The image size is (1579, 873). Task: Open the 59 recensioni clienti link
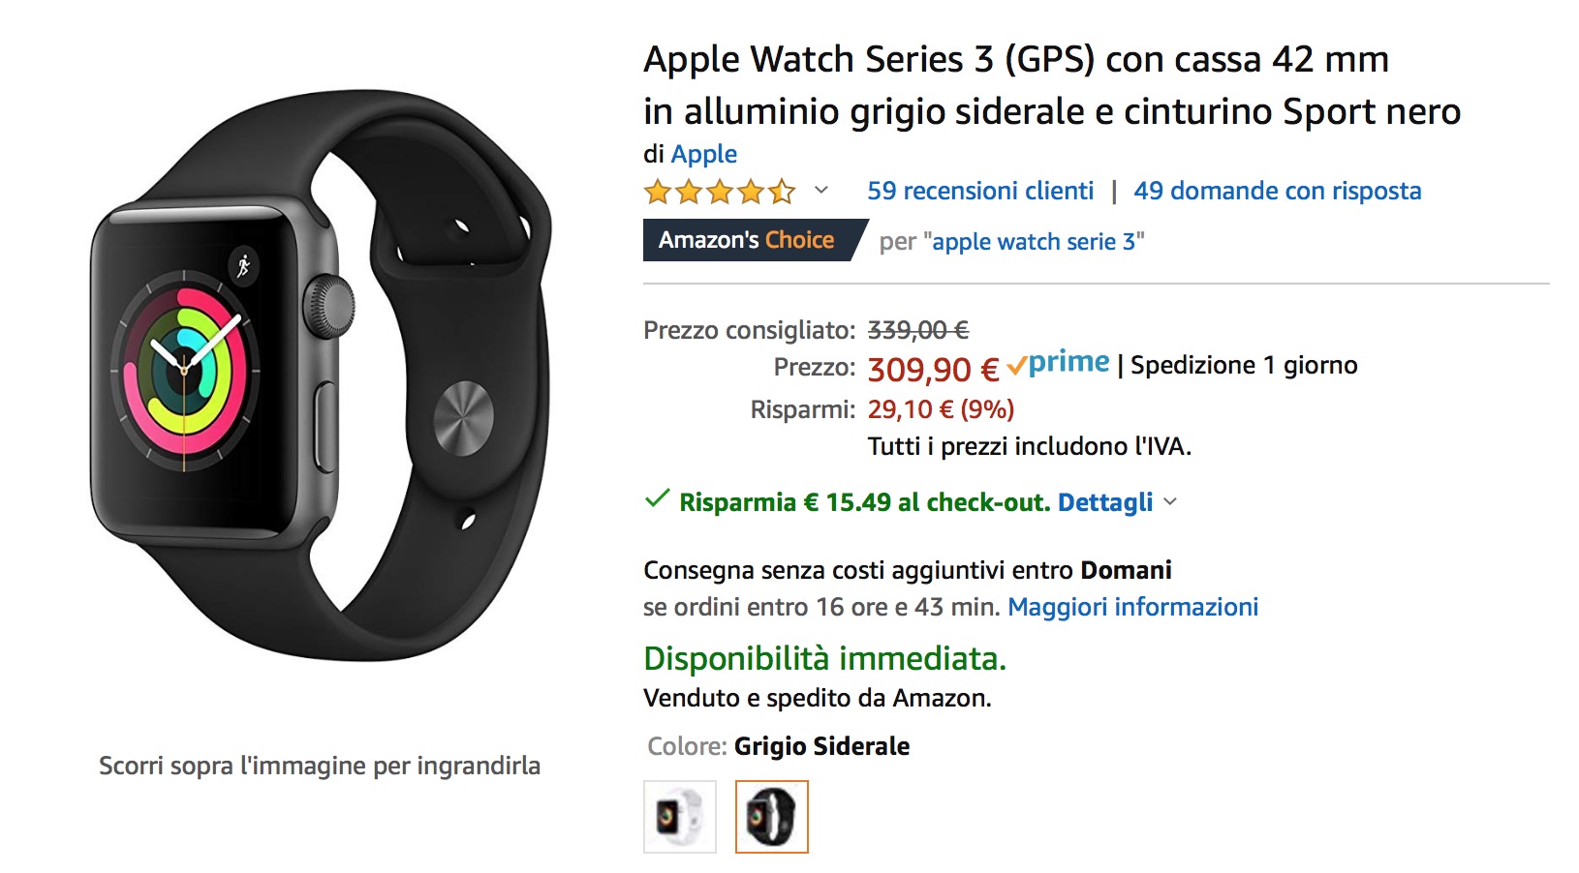(980, 191)
